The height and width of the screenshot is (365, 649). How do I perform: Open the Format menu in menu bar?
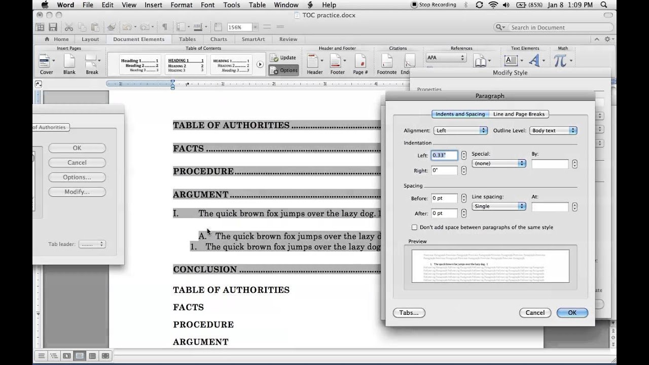click(182, 5)
